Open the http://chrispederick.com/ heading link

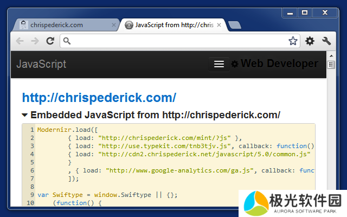[99, 98]
